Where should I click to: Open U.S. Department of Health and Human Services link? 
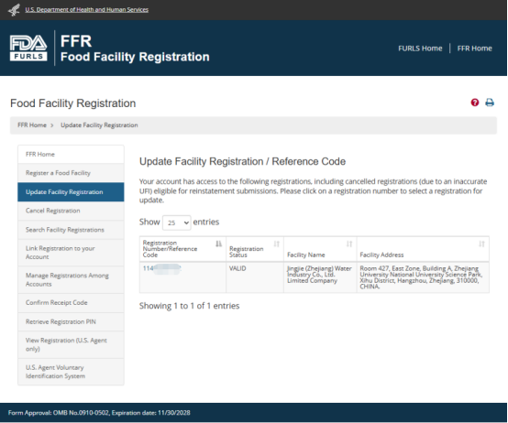coord(87,10)
